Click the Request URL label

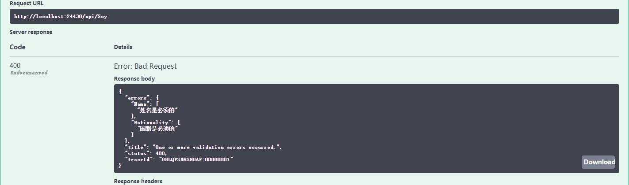click(27, 3)
